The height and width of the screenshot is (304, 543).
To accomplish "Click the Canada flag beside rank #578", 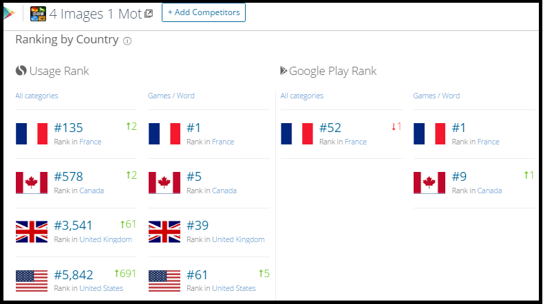I will coord(32,182).
